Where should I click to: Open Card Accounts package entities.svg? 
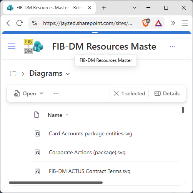(x=90, y=133)
